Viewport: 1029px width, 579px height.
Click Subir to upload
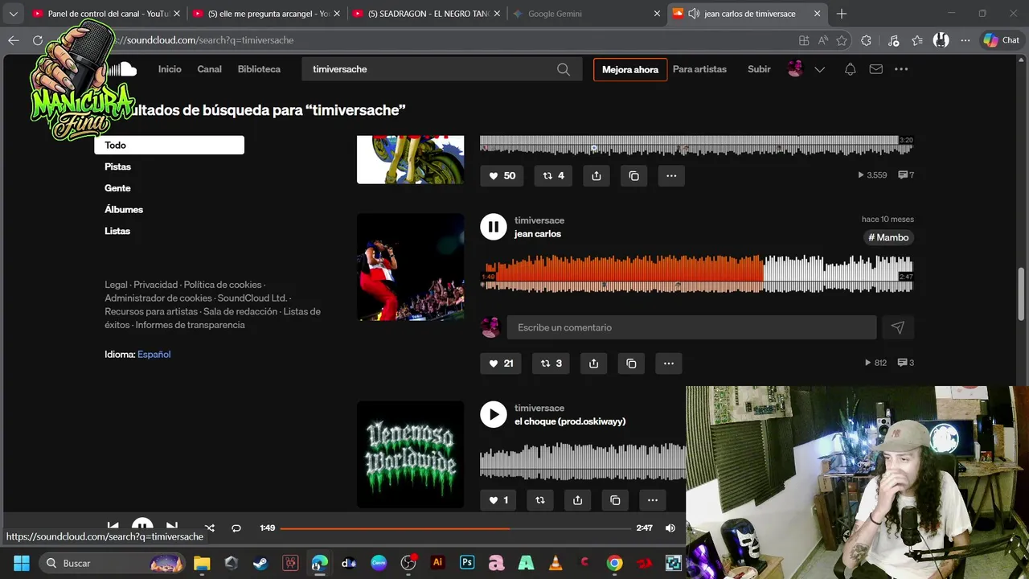pos(759,69)
